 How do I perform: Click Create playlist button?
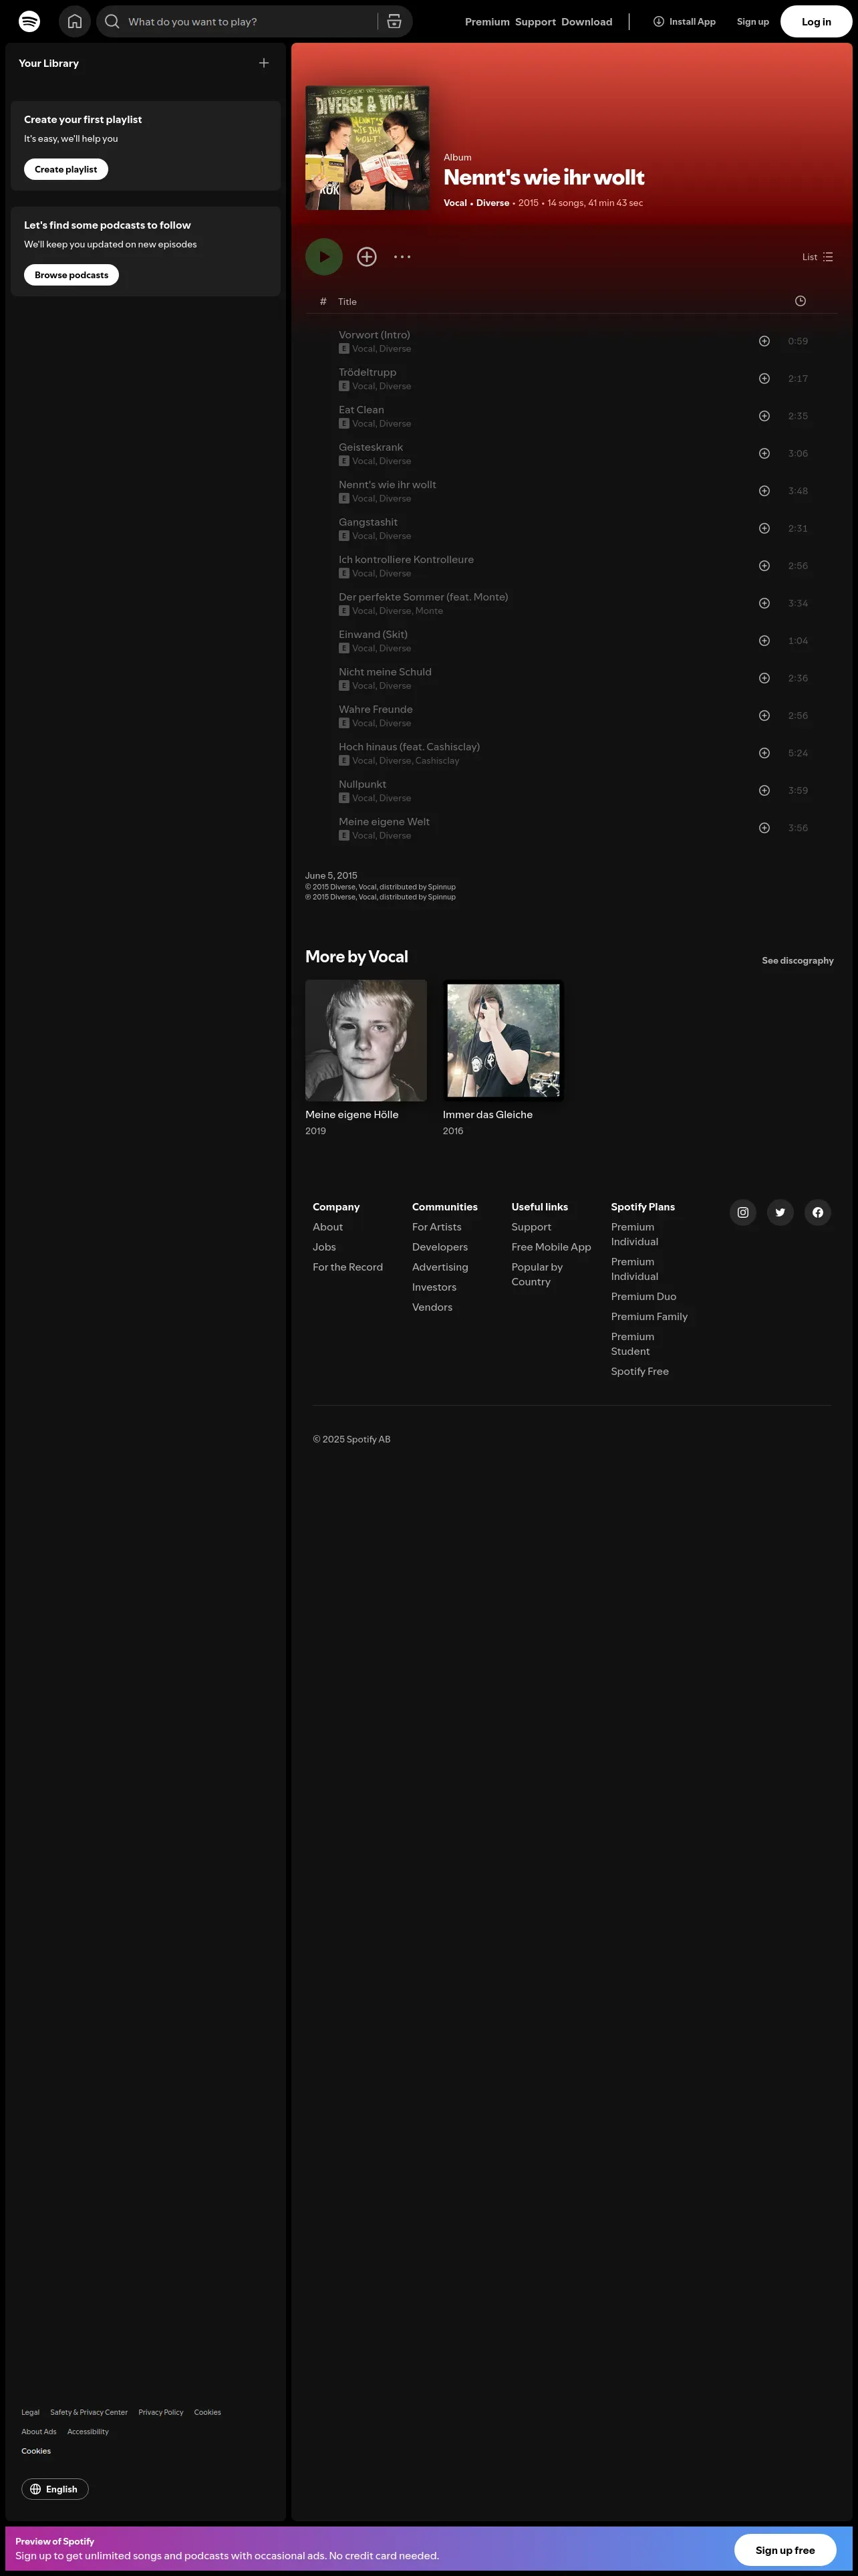click(x=66, y=169)
